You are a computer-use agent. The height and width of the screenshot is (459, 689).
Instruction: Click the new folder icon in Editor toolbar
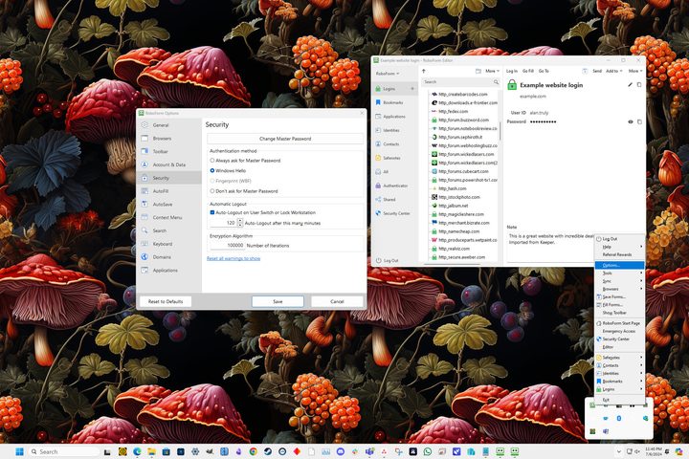click(x=478, y=71)
